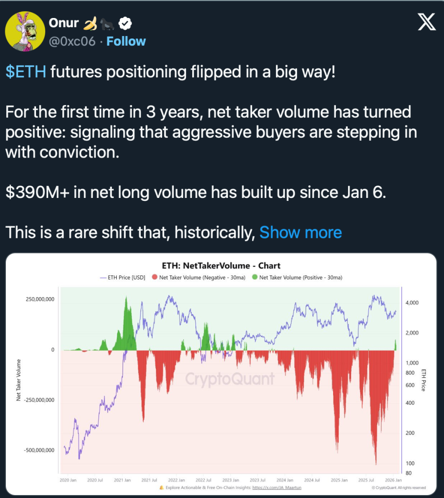Click the bell emoji in the chart footer
The width and height of the screenshot is (444, 498).
pos(161,487)
